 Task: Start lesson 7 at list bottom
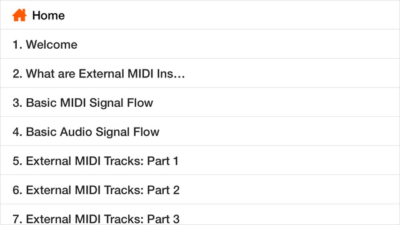point(200,215)
